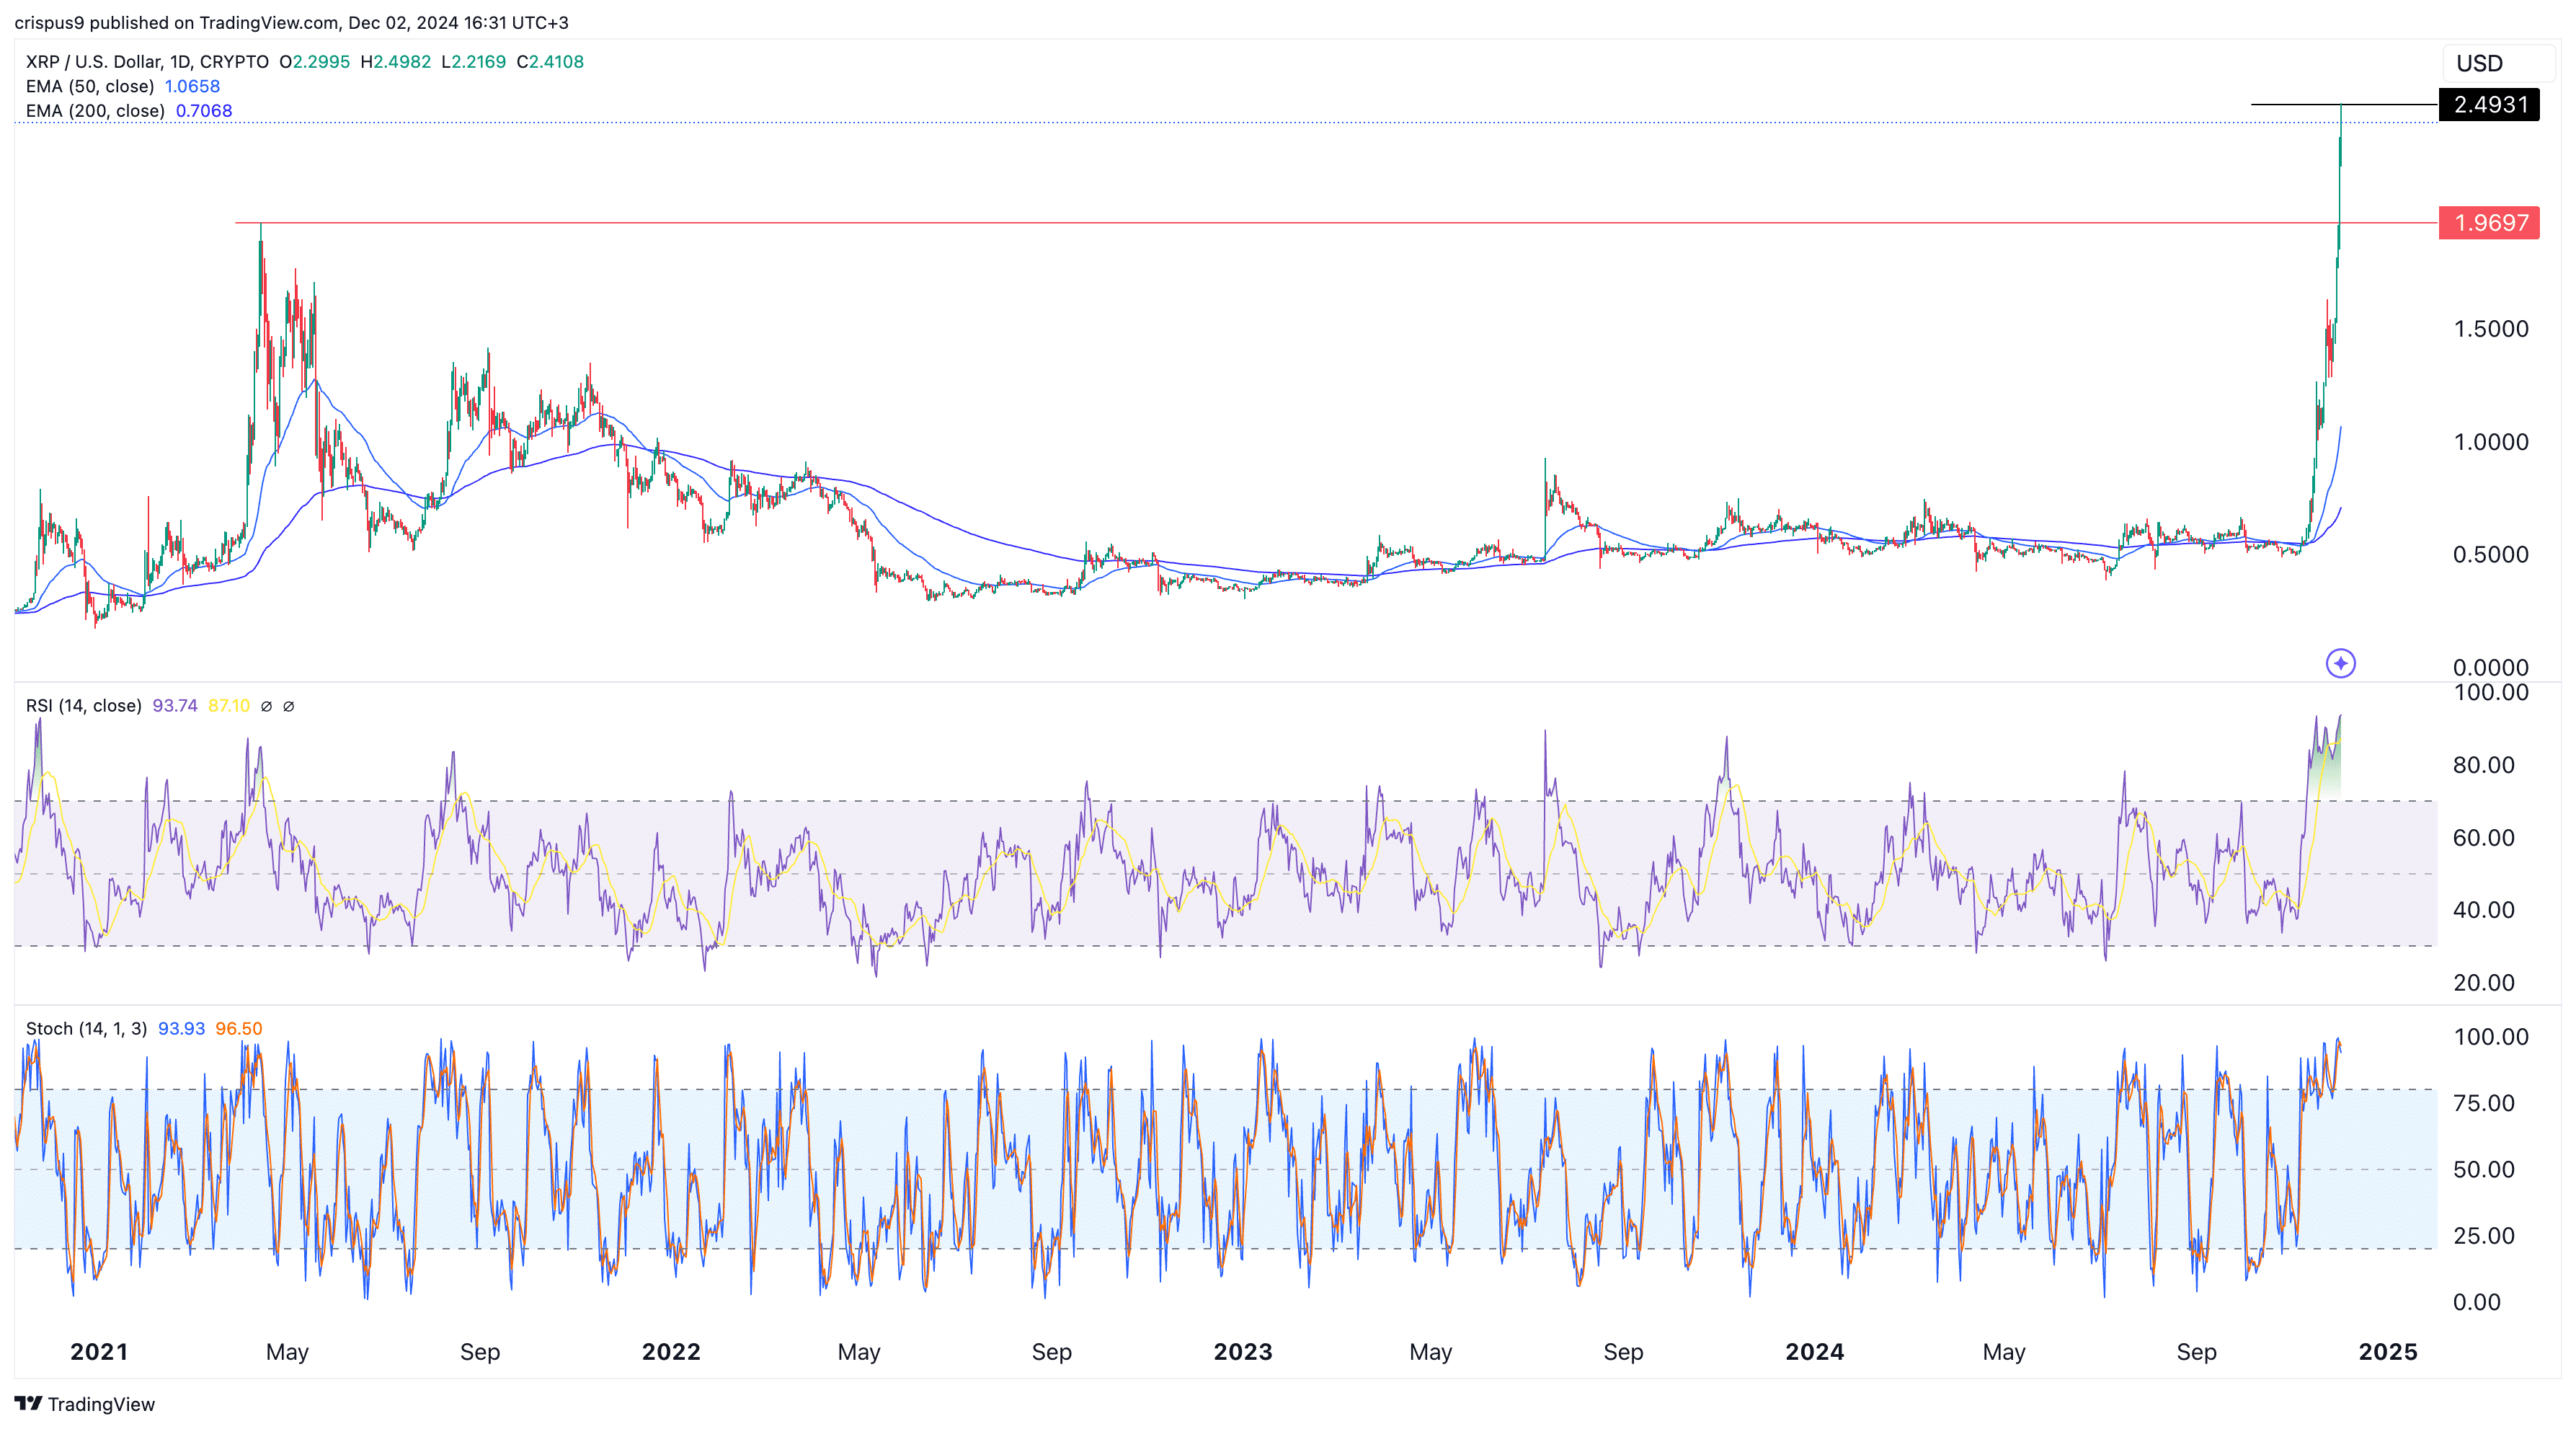Click the Stoch %D value 96.50
Image resolution: width=2576 pixels, height=1429 pixels.
(239, 1029)
